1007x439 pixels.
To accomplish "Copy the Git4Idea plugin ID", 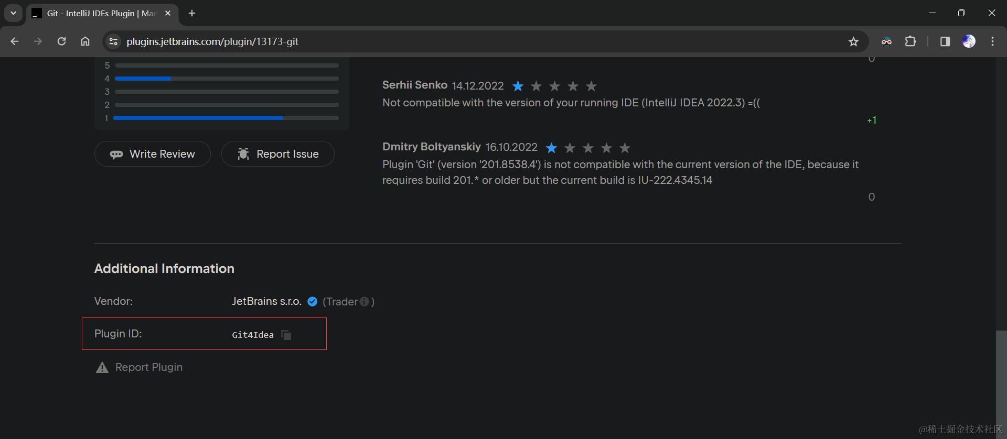I will click(x=286, y=335).
